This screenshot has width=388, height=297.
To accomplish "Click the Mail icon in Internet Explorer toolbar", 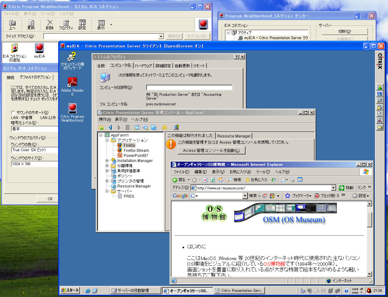I will (x=283, y=180).
